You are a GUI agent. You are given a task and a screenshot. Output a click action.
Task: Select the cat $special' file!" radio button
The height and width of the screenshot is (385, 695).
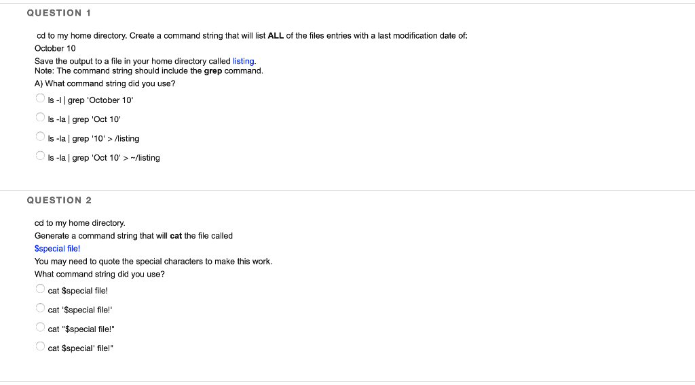tap(40, 346)
